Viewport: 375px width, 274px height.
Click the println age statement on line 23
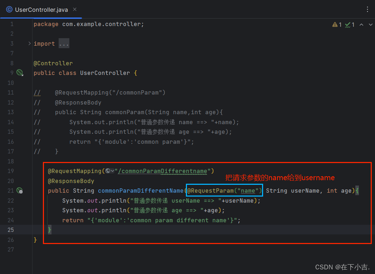(143, 210)
